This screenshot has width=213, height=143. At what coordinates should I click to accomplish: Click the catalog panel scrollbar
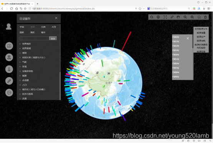click(x=60, y=86)
